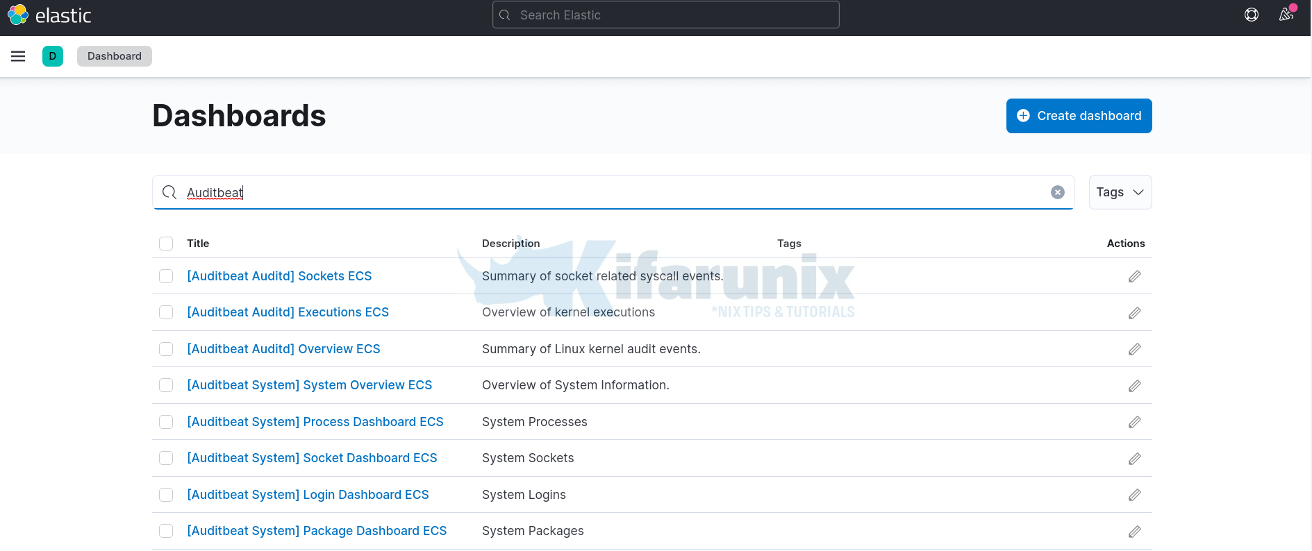Open [Auditbeat System] Process Dashboard ECS
Viewport: 1312px width, 551px height.
click(x=315, y=422)
